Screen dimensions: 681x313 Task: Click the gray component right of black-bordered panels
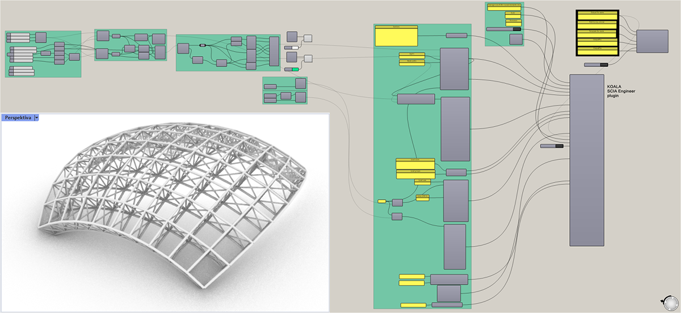[652, 41]
